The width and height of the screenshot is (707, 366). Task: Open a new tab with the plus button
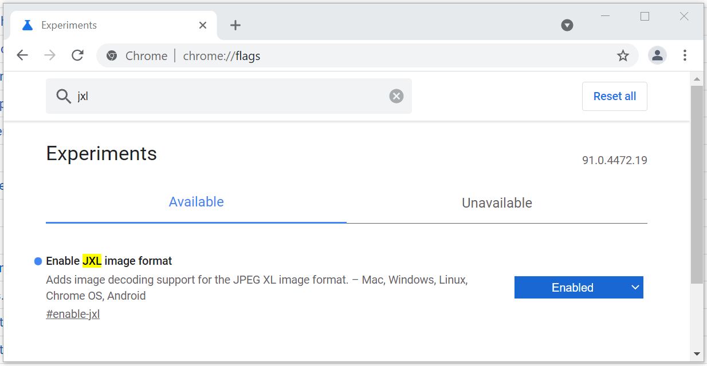235,25
